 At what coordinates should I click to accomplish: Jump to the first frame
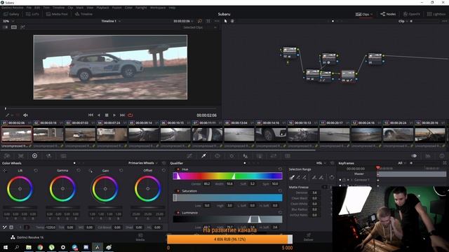[91, 115]
